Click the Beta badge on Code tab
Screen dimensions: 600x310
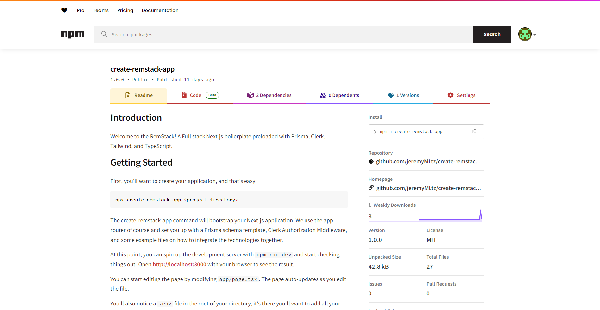(212, 95)
